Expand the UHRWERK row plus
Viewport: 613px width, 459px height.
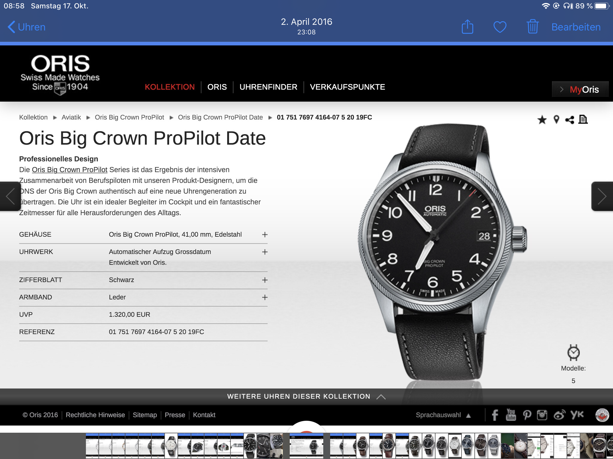pos(265,252)
